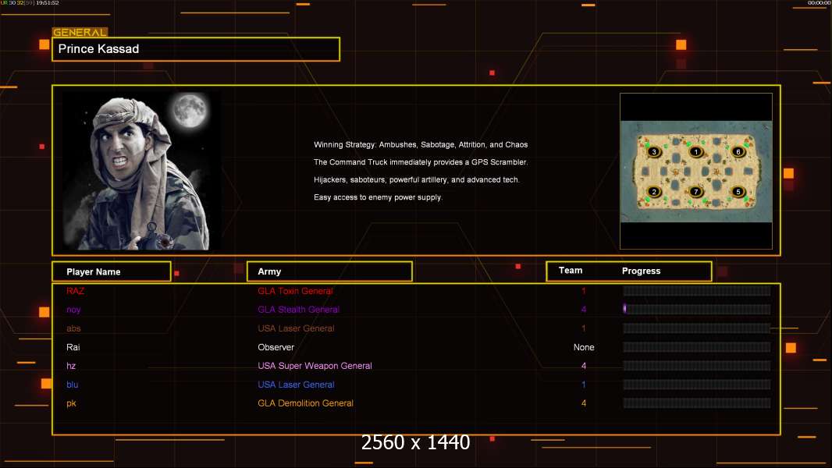Click start position 3 on the map
832x468 pixels.
click(654, 151)
